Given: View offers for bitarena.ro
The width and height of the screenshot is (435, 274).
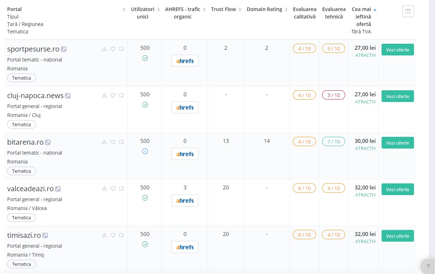Looking at the screenshot, I should coord(398,143).
